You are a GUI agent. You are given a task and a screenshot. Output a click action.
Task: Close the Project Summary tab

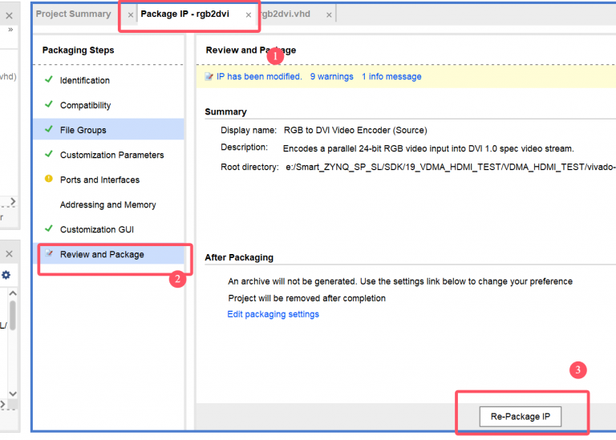(131, 15)
